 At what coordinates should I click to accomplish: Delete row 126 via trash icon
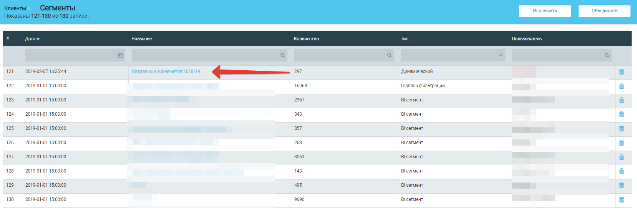(621, 143)
